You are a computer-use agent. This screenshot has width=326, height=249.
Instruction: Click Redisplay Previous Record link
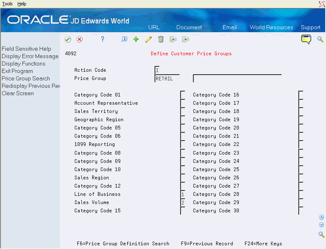coord(31,86)
